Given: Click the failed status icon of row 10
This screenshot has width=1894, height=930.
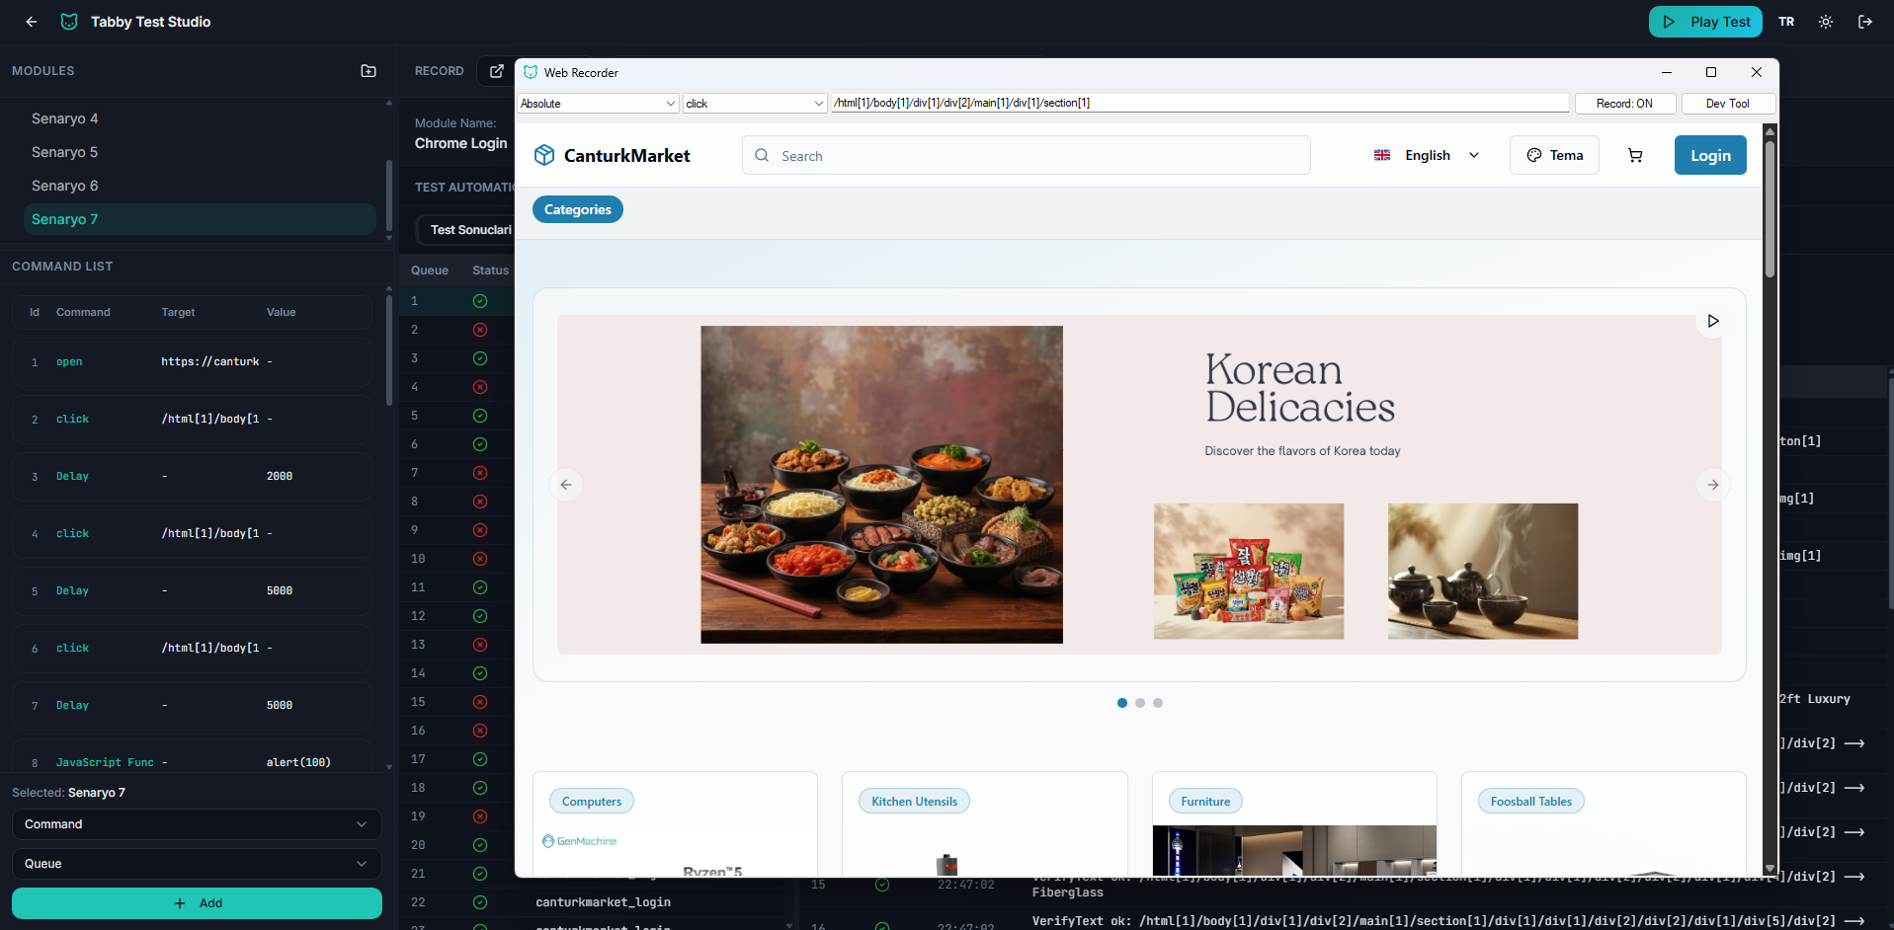Looking at the screenshot, I should click(480, 559).
